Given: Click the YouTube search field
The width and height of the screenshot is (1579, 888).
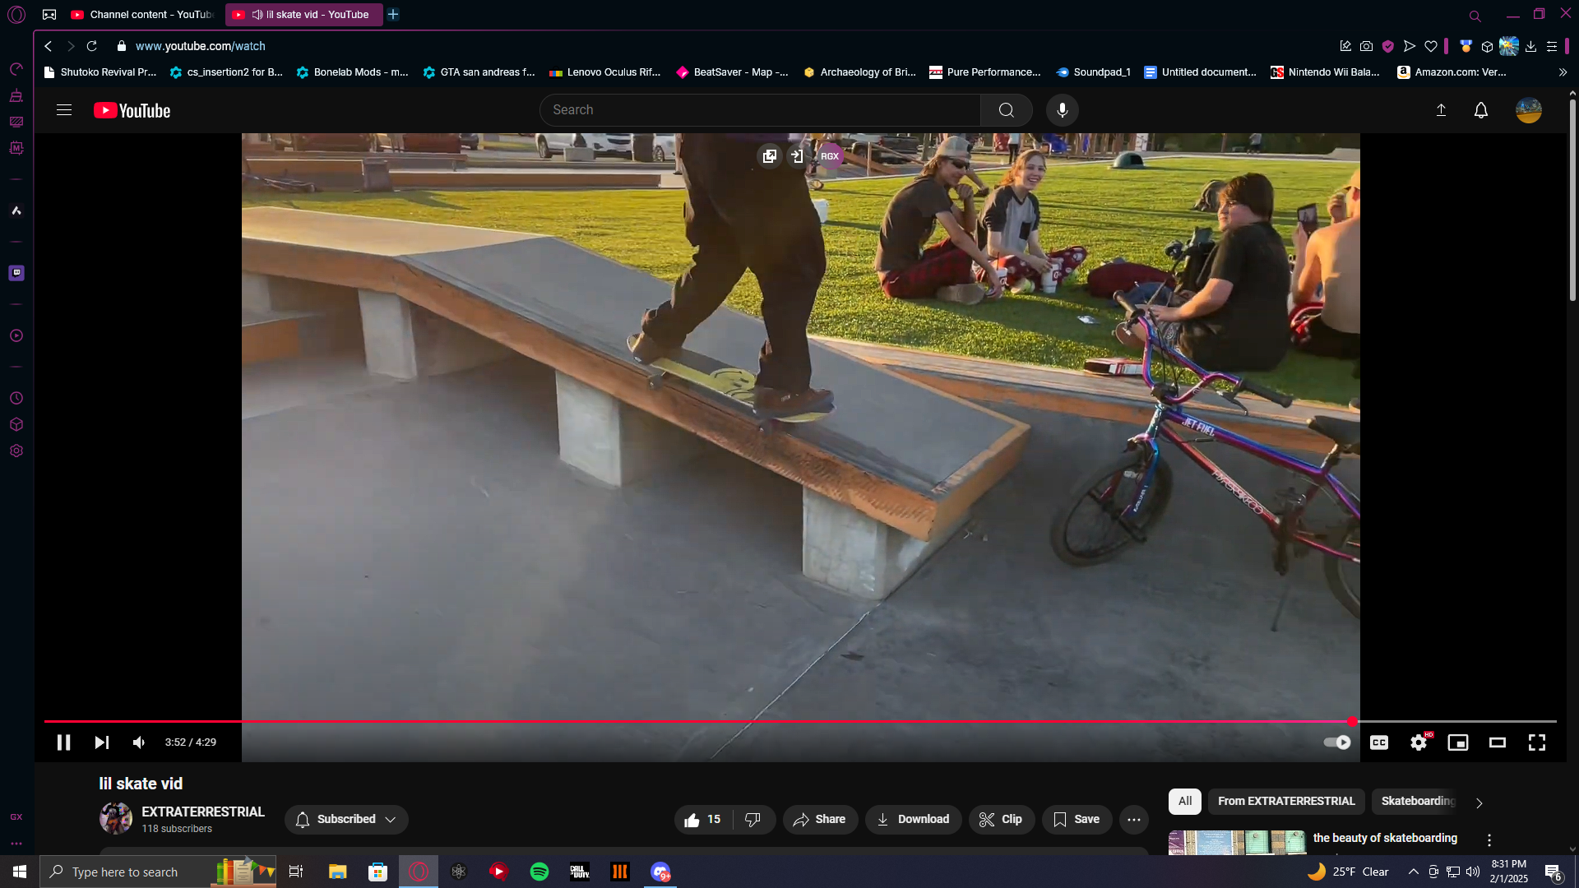Looking at the screenshot, I should 759,110.
